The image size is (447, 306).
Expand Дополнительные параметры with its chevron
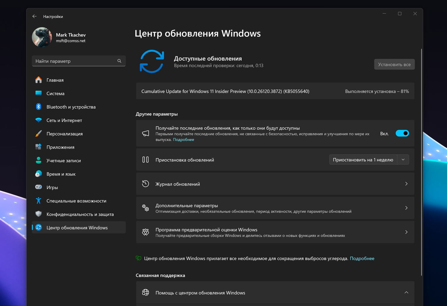(406, 208)
